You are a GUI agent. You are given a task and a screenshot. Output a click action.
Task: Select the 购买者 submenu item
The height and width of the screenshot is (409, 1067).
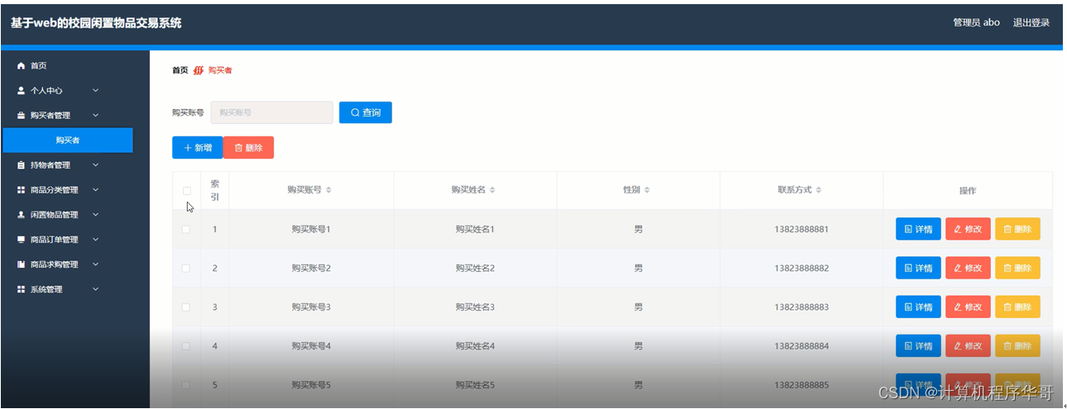(67, 140)
